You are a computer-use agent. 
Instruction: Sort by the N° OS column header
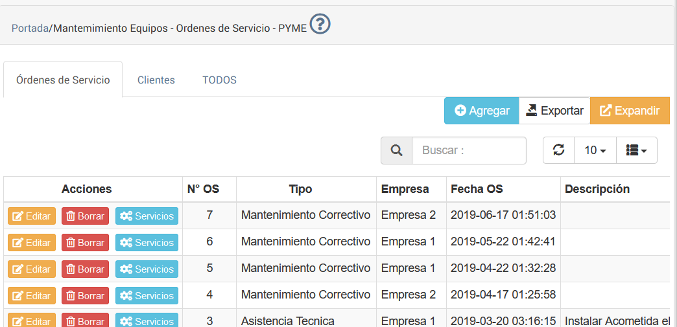(203, 189)
